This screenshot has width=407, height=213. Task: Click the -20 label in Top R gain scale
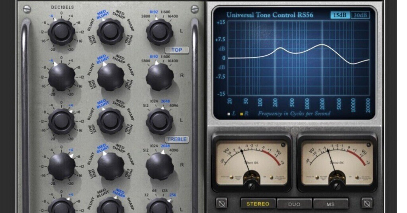tap(52, 95)
